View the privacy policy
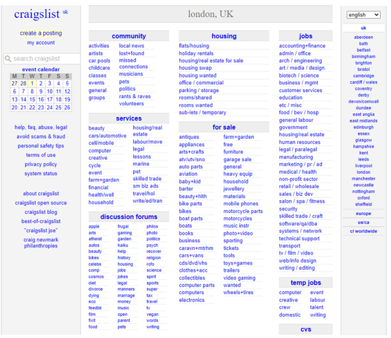 (x=41, y=164)
